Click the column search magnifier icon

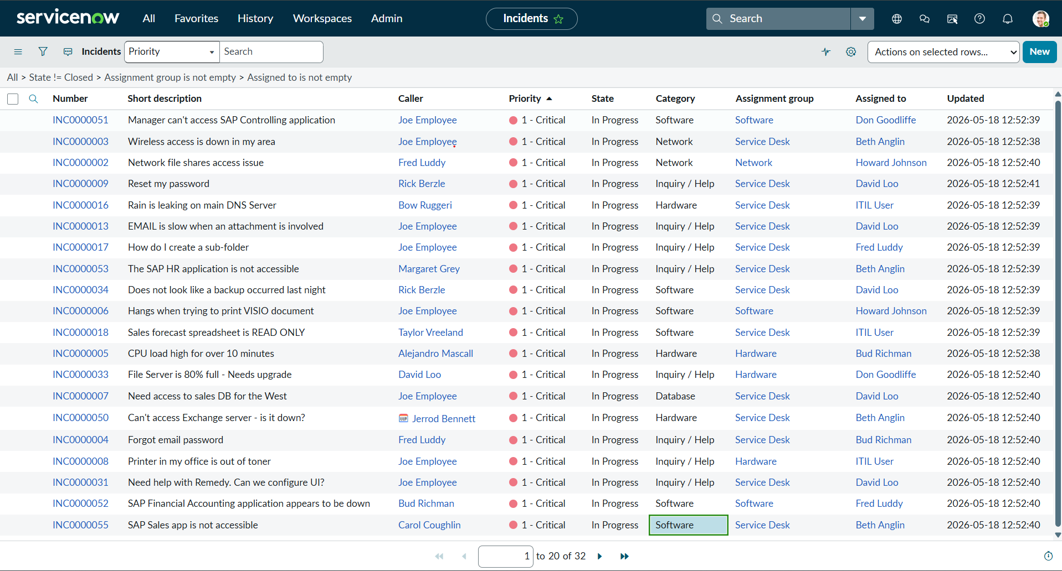(x=33, y=98)
